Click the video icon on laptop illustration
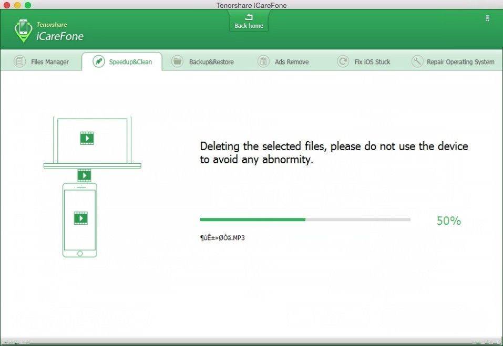The height and width of the screenshot is (346, 503). (87, 138)
